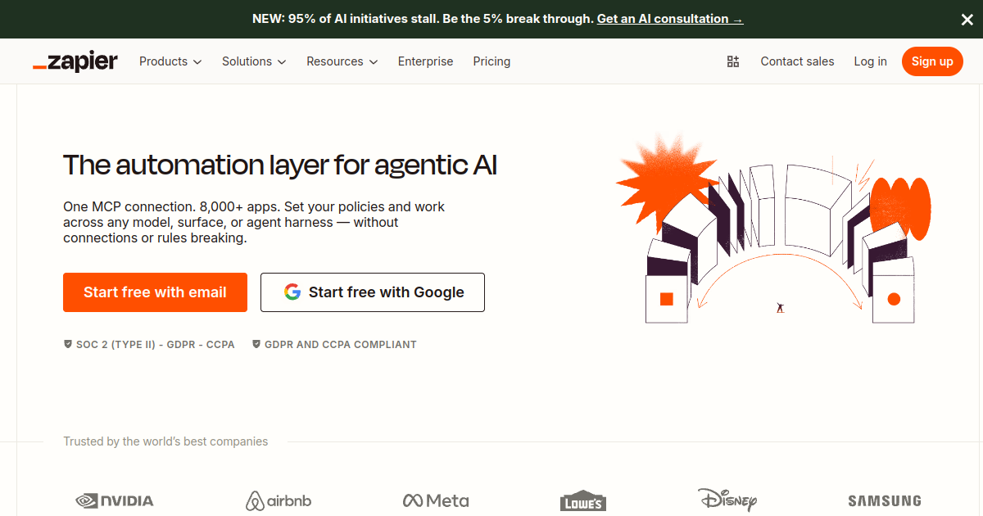Image resolution: width=983 pixels, height=516 pixels.
Task: Follow the Get an AI consultation link
Action: point(670,19)
